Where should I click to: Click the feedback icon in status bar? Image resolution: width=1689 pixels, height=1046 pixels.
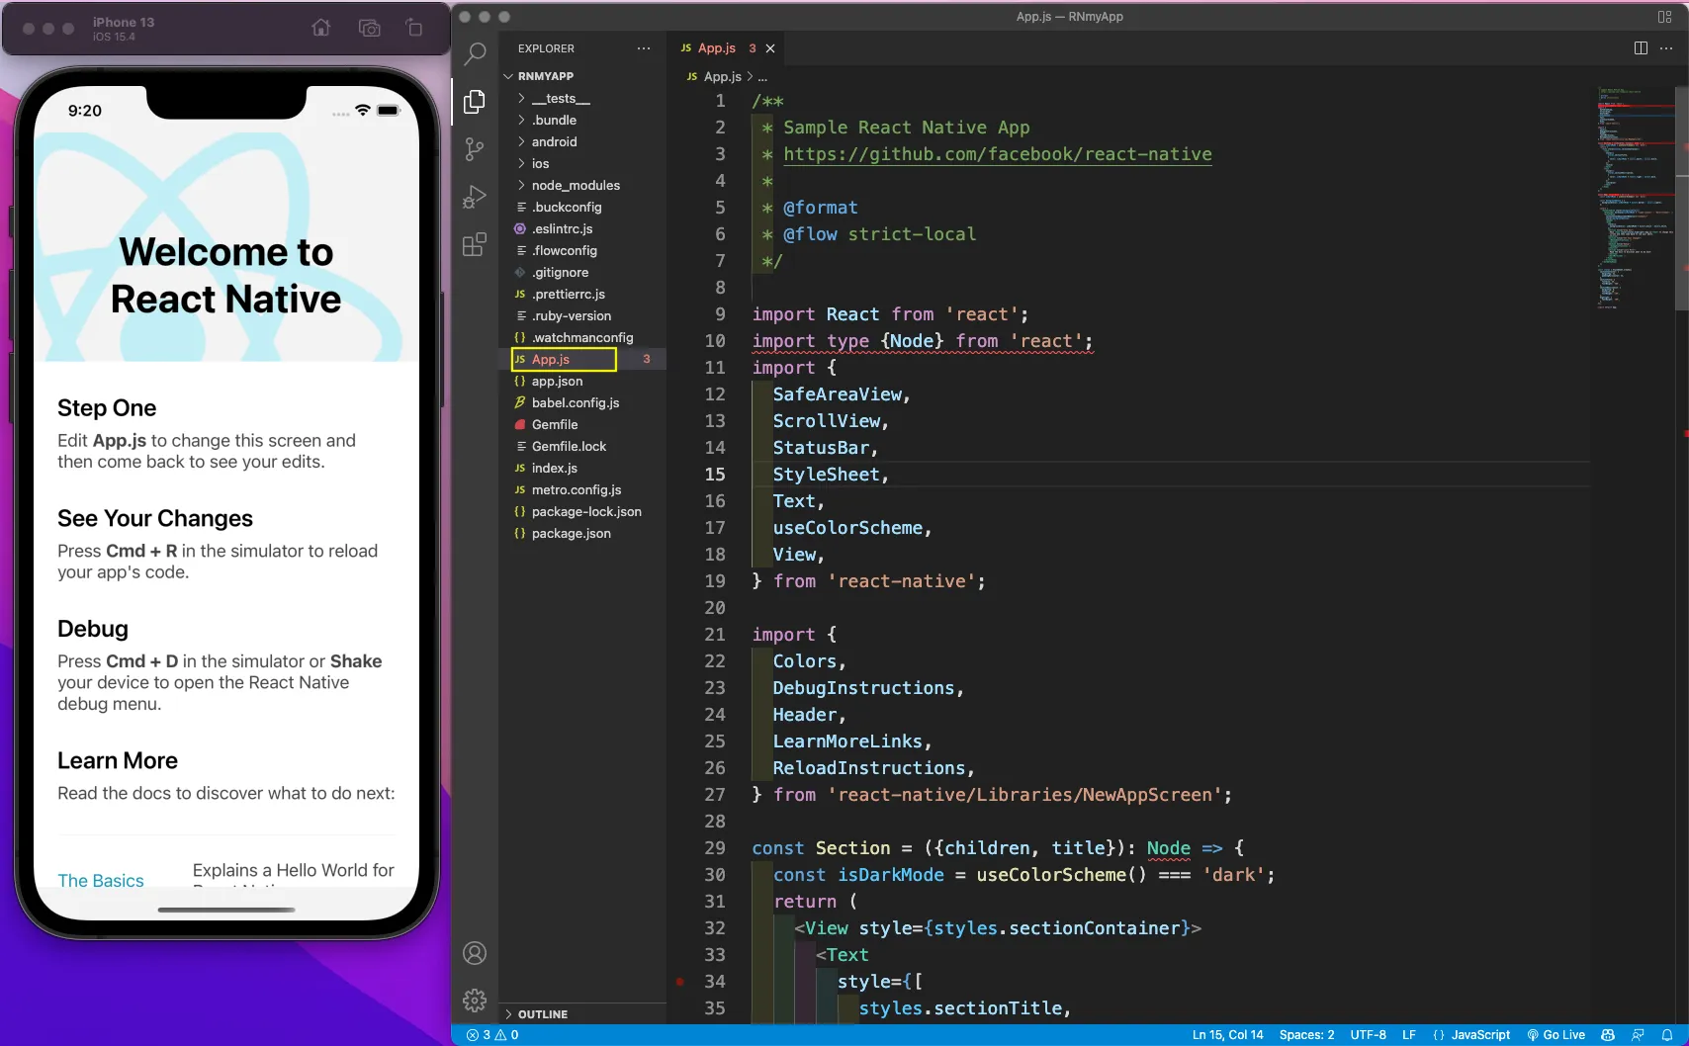1638,1035
